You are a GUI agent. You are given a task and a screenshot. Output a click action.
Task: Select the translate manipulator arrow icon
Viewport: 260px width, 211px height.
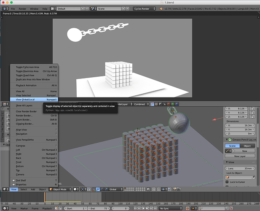tap(98, 189)
